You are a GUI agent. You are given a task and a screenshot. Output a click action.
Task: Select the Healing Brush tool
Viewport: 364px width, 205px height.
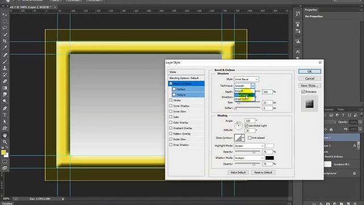5,55
